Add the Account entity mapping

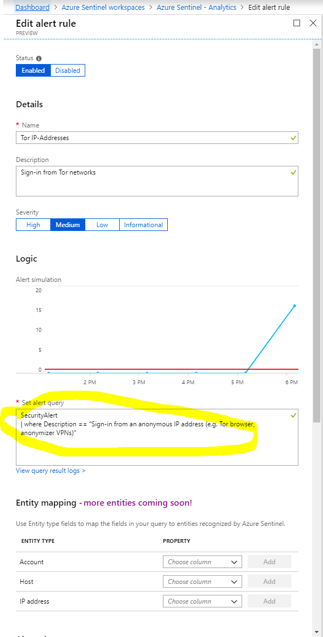coord(269,562)
